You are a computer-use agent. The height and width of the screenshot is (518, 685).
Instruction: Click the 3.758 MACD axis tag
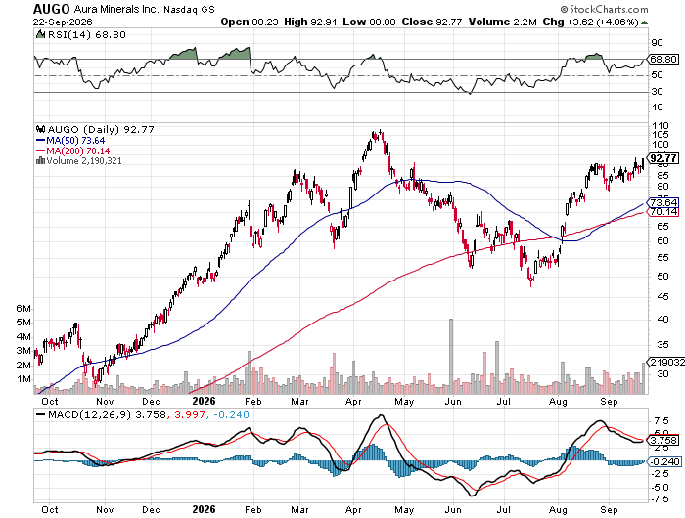[x=663, y=440]
